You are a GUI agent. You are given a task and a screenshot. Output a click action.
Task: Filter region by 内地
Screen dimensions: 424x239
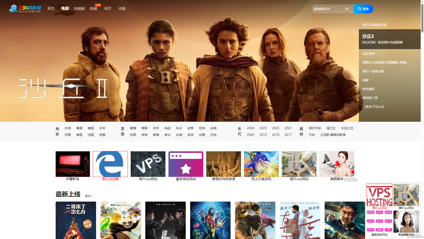tap(68, 128)
